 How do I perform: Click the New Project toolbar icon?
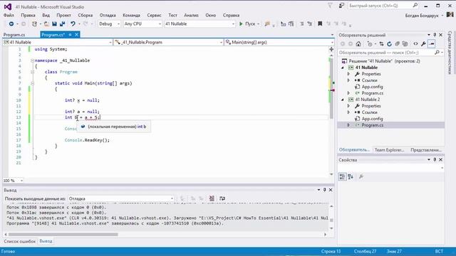pyautogui.click(x=34, y=23)
